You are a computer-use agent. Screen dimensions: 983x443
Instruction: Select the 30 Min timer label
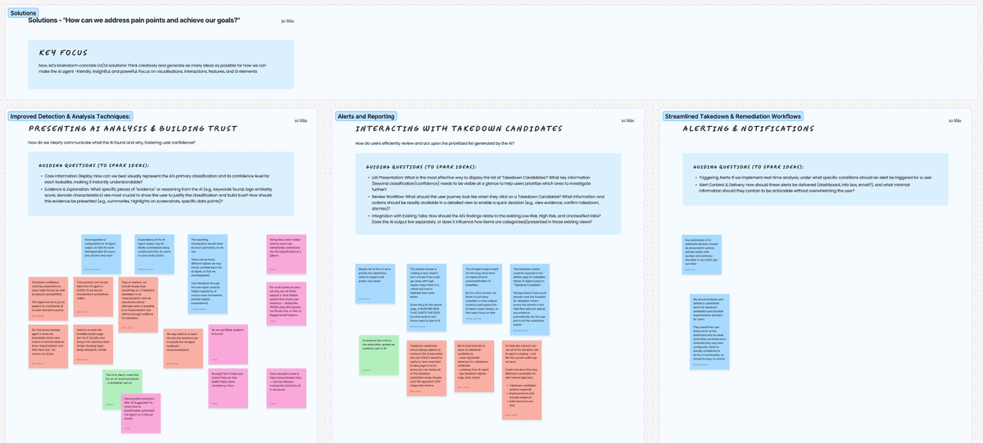tap(287, 21)
